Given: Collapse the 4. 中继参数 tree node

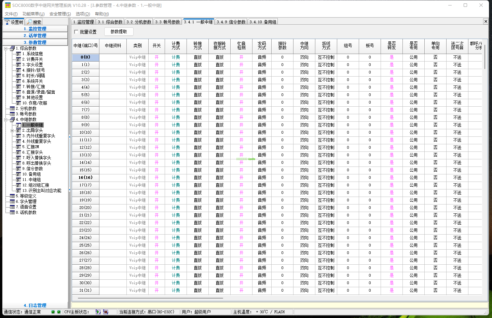Looking at the screenshot, I should (5, 119).
